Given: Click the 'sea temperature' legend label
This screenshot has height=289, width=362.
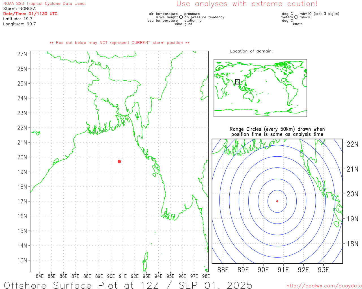Looking at the screenshot, I should pos(163,21).
